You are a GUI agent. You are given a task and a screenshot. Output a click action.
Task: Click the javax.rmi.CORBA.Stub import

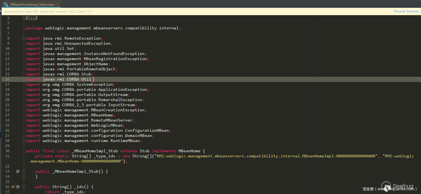click(60, 74)
